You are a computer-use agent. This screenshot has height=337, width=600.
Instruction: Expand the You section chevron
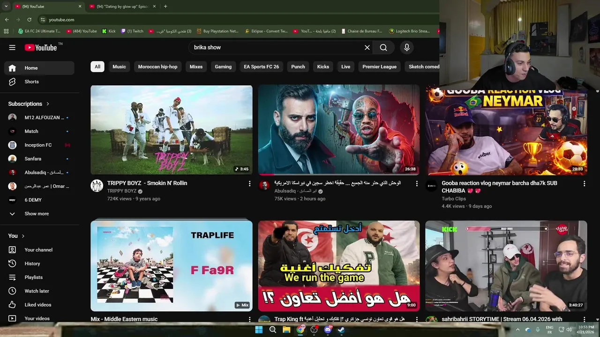23,236
